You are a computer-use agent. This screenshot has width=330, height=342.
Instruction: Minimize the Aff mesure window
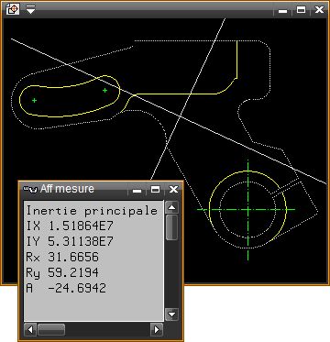(x=137, y=190)
